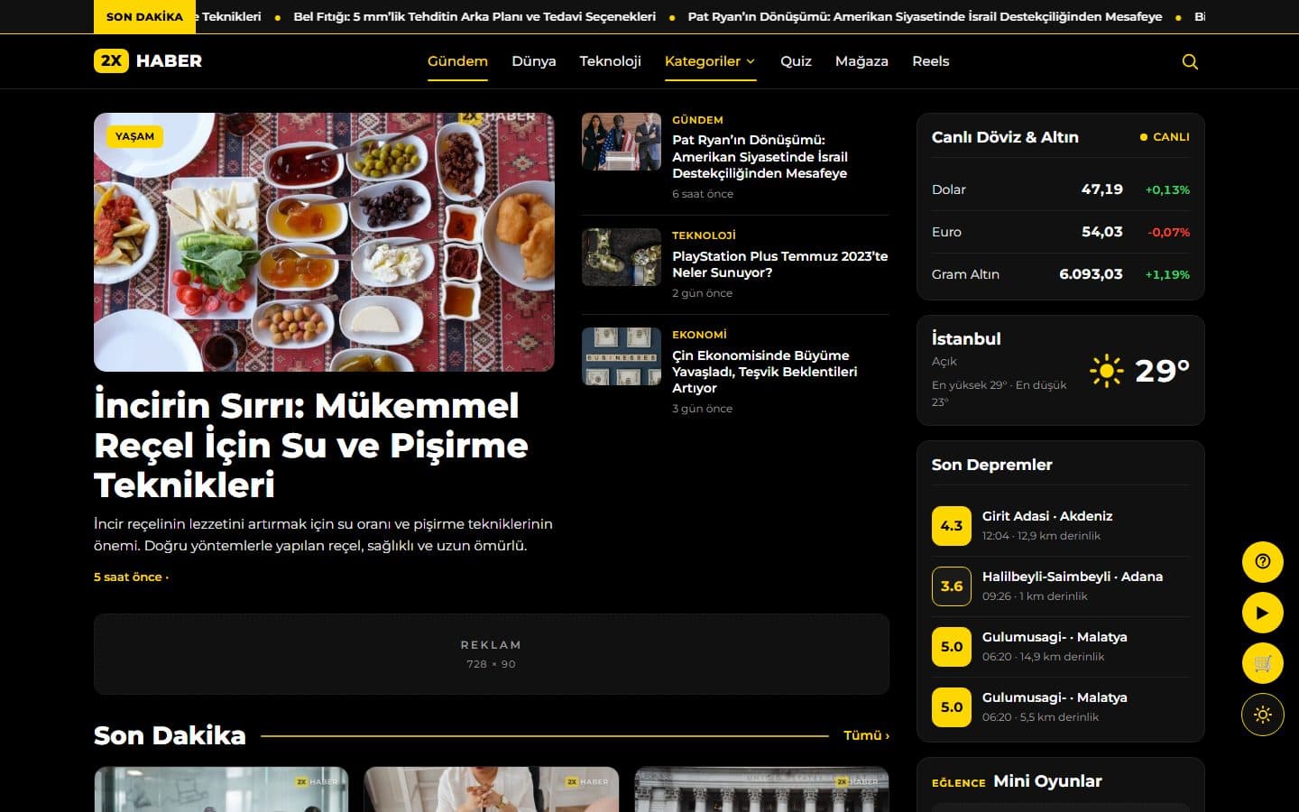
Task: Expand the Kategoriler dropdown chevron
Action: coord(751,61)
